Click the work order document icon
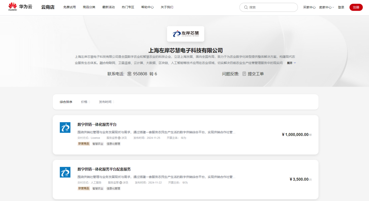This screenshot has height=201, width=369. tap(244, 74)
